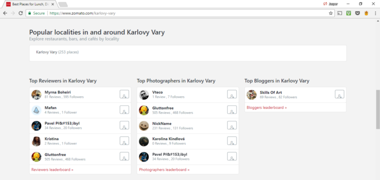Viewport: 380px width, 180px height.
Task: Open the Reviewers leaderboard link
Action: (x=52, y=170)
